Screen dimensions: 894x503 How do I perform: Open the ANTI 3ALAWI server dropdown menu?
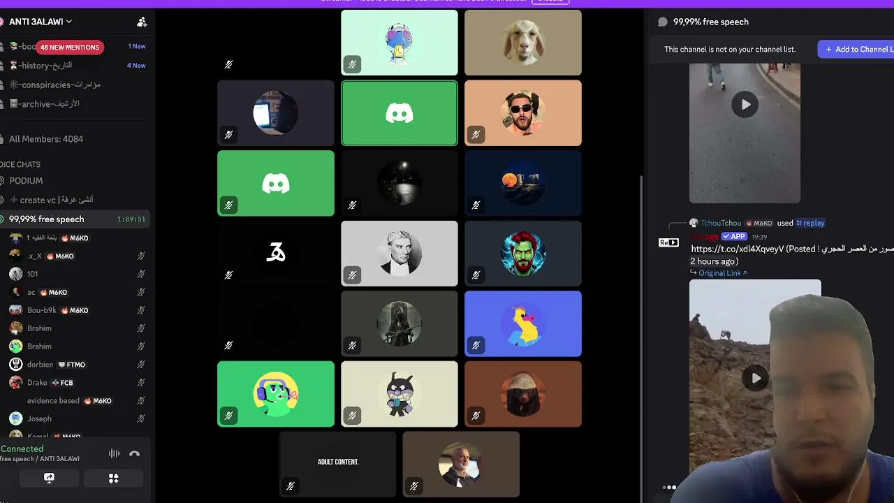[40, 22]
